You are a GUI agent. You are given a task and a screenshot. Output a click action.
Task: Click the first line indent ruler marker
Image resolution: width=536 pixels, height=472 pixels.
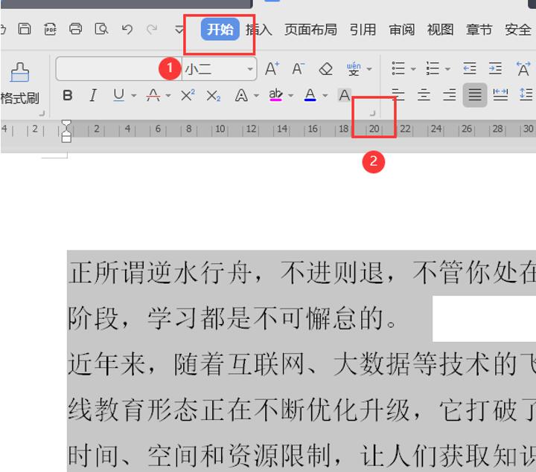tap(67, 124)
